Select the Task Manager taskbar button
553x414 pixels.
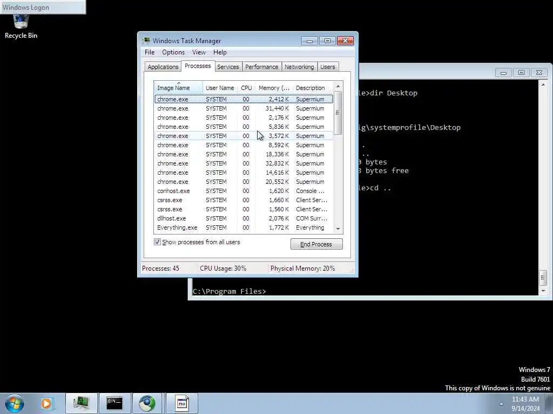[81, 403]
